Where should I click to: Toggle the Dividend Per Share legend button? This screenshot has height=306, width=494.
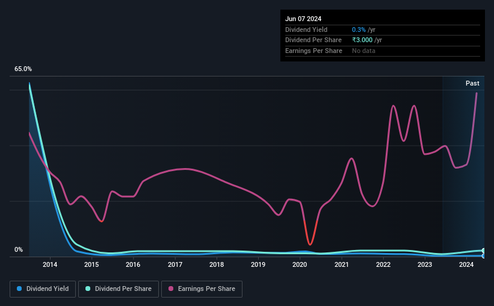pos(119,289)
